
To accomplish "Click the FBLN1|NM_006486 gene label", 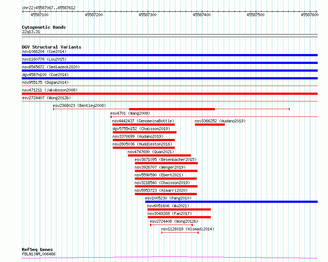I will click(39, 254).
